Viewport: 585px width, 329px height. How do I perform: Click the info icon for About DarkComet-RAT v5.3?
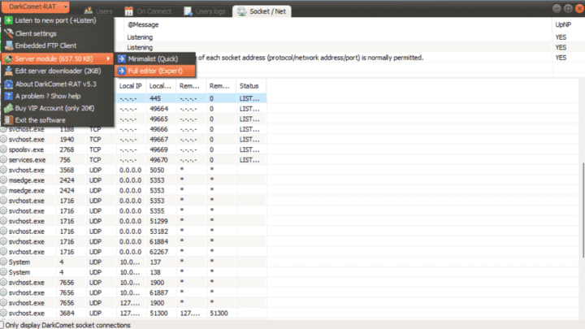point(9,84)
